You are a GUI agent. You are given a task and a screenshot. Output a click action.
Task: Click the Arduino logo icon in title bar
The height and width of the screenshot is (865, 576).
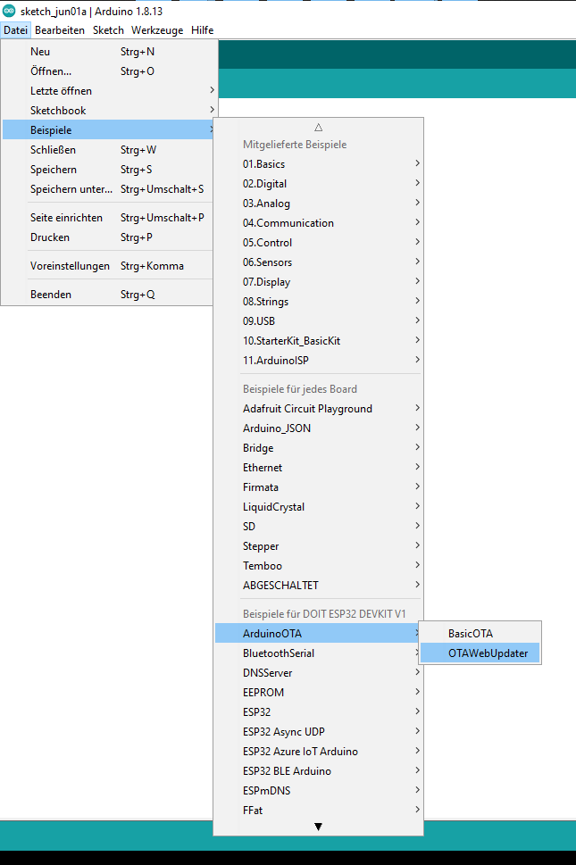9,11
